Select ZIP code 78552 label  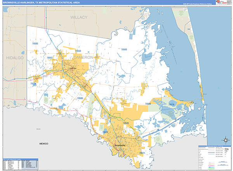point(50,58)
